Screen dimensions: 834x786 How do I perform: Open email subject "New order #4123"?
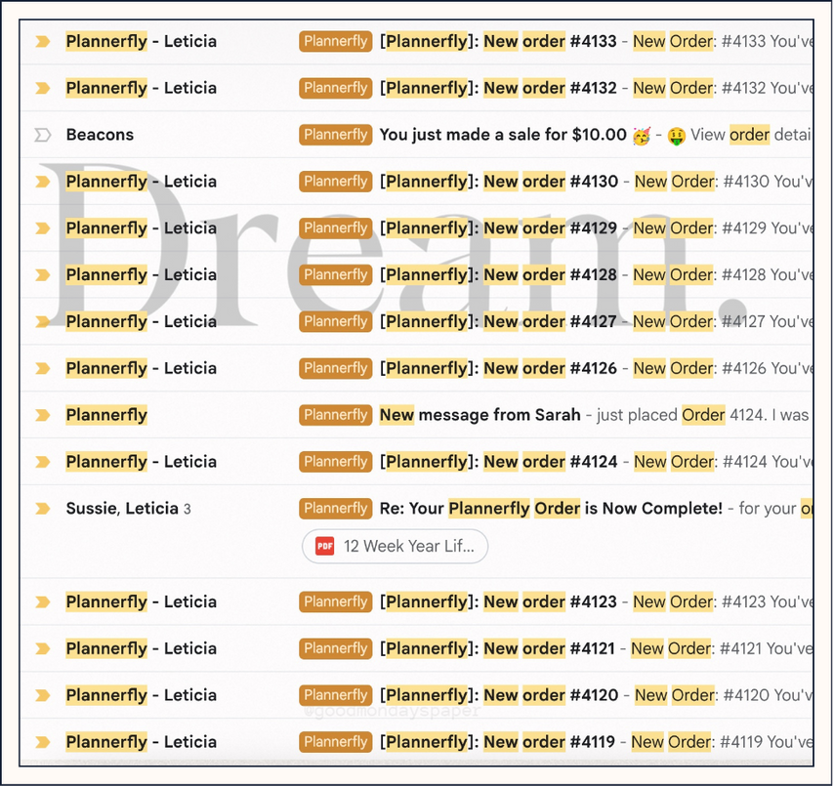498,602
